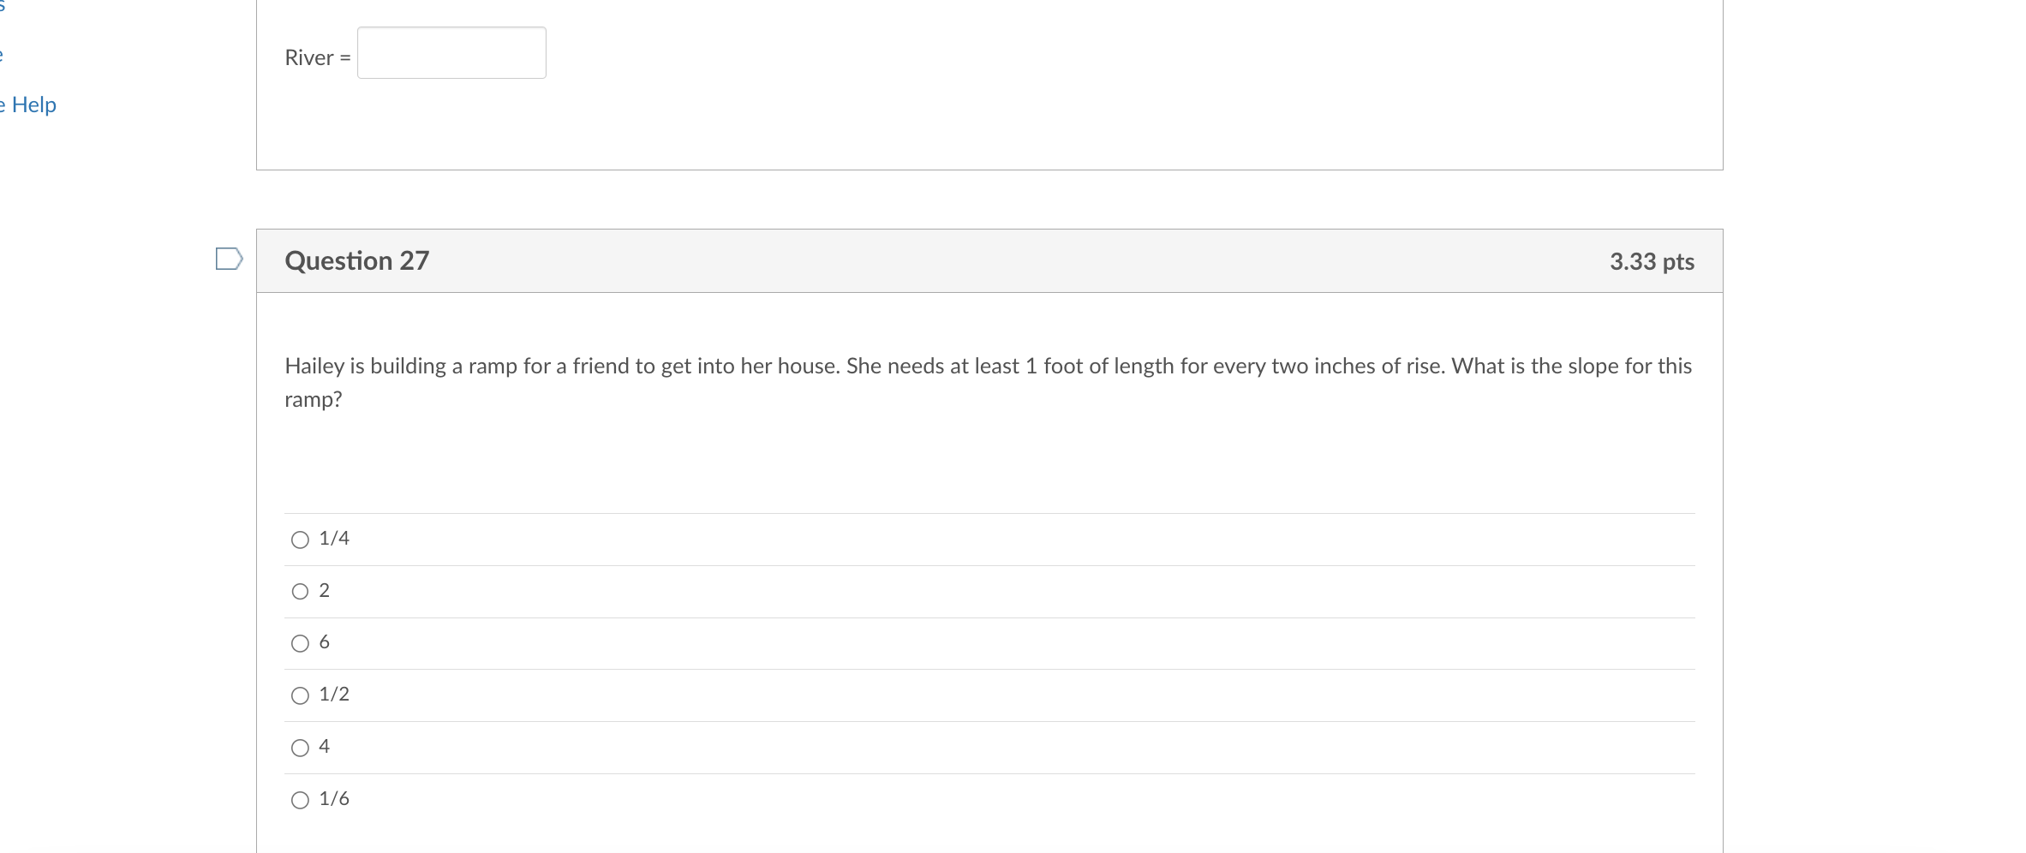The height and width of the screenshot is (853, 2026).
Task: Select the answer 6 radio button
Action: pyautogui.click(x=300, y=643)
